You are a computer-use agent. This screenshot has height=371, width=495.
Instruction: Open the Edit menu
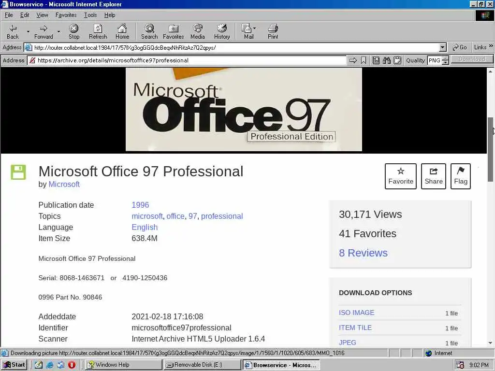point(25,15)
